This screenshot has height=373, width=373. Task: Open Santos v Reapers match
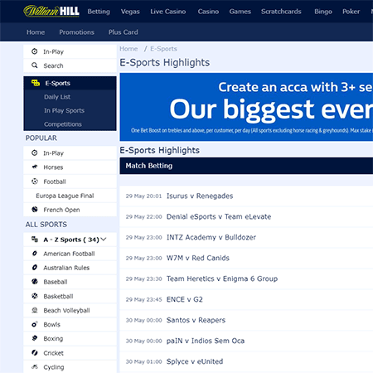tap(196, 320)
